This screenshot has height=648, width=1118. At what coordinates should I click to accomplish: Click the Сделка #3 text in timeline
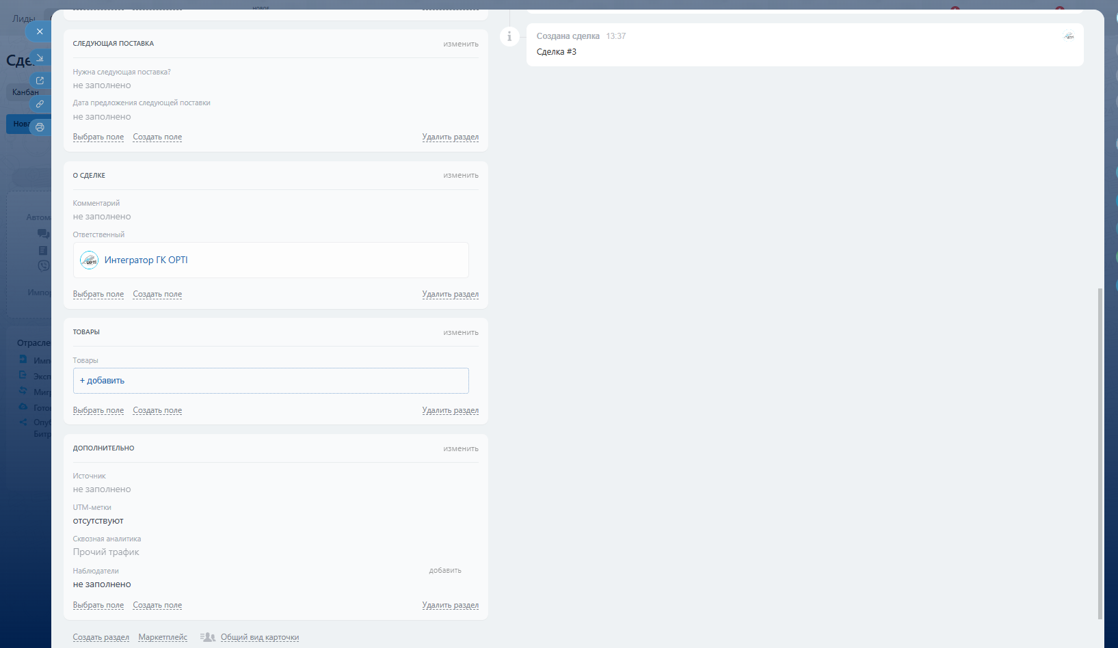(x=557, y=52)
